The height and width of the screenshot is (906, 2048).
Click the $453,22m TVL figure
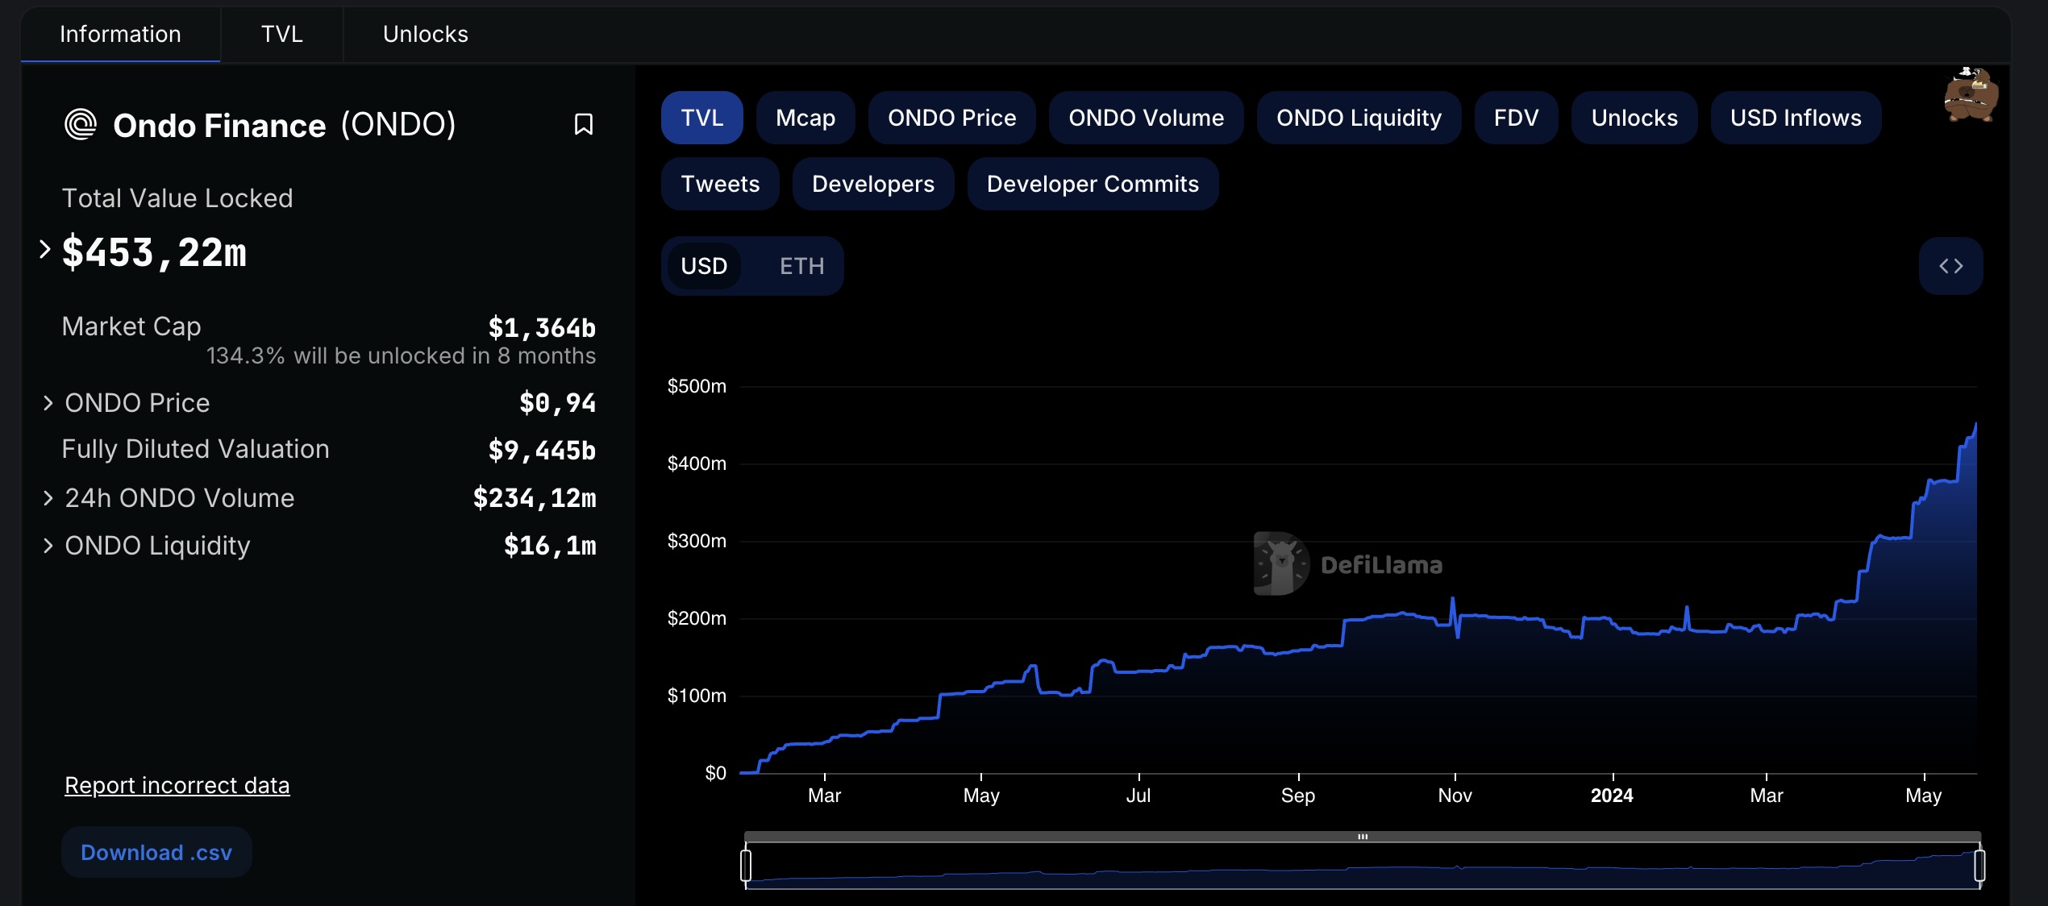pos(154,251)
